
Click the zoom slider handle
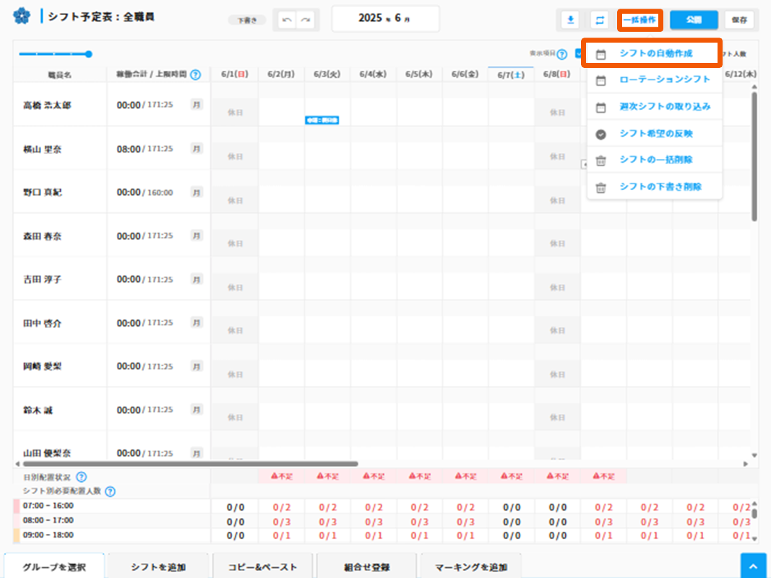[88, 53]
